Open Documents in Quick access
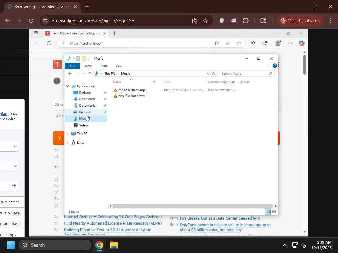 pos(87,106)
